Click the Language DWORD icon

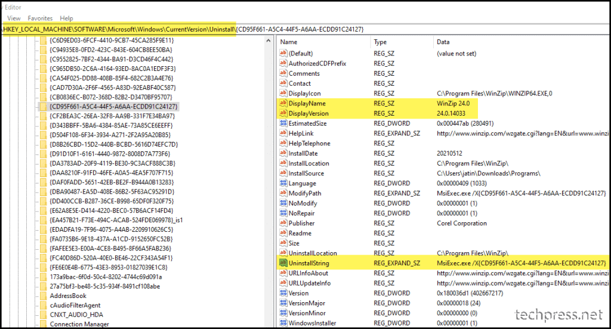(283, 183)
